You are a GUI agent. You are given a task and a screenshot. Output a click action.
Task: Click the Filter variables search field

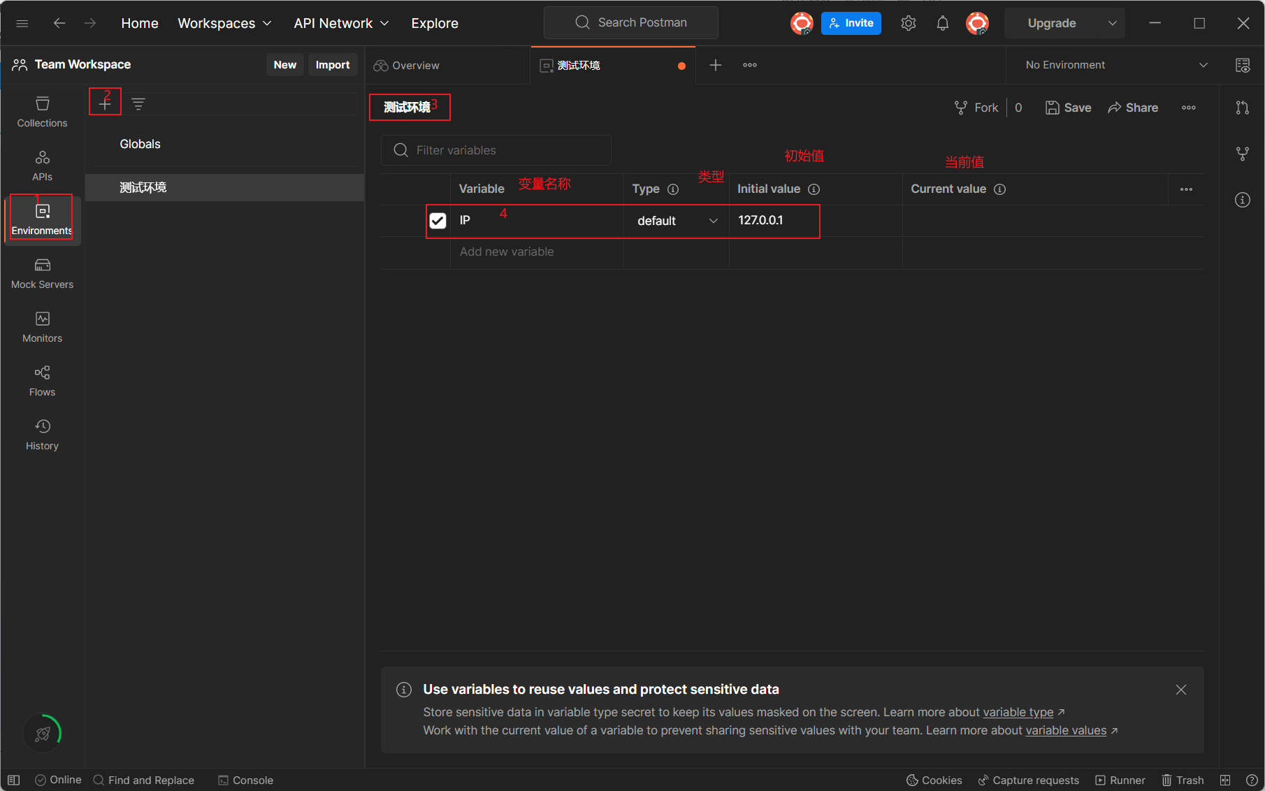(496, 150)
